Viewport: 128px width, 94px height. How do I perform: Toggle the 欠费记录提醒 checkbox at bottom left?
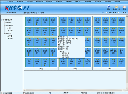(2, 93)
